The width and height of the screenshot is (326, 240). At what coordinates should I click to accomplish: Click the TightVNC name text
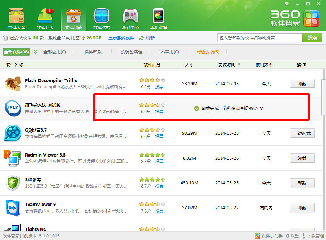coord(36,229)
